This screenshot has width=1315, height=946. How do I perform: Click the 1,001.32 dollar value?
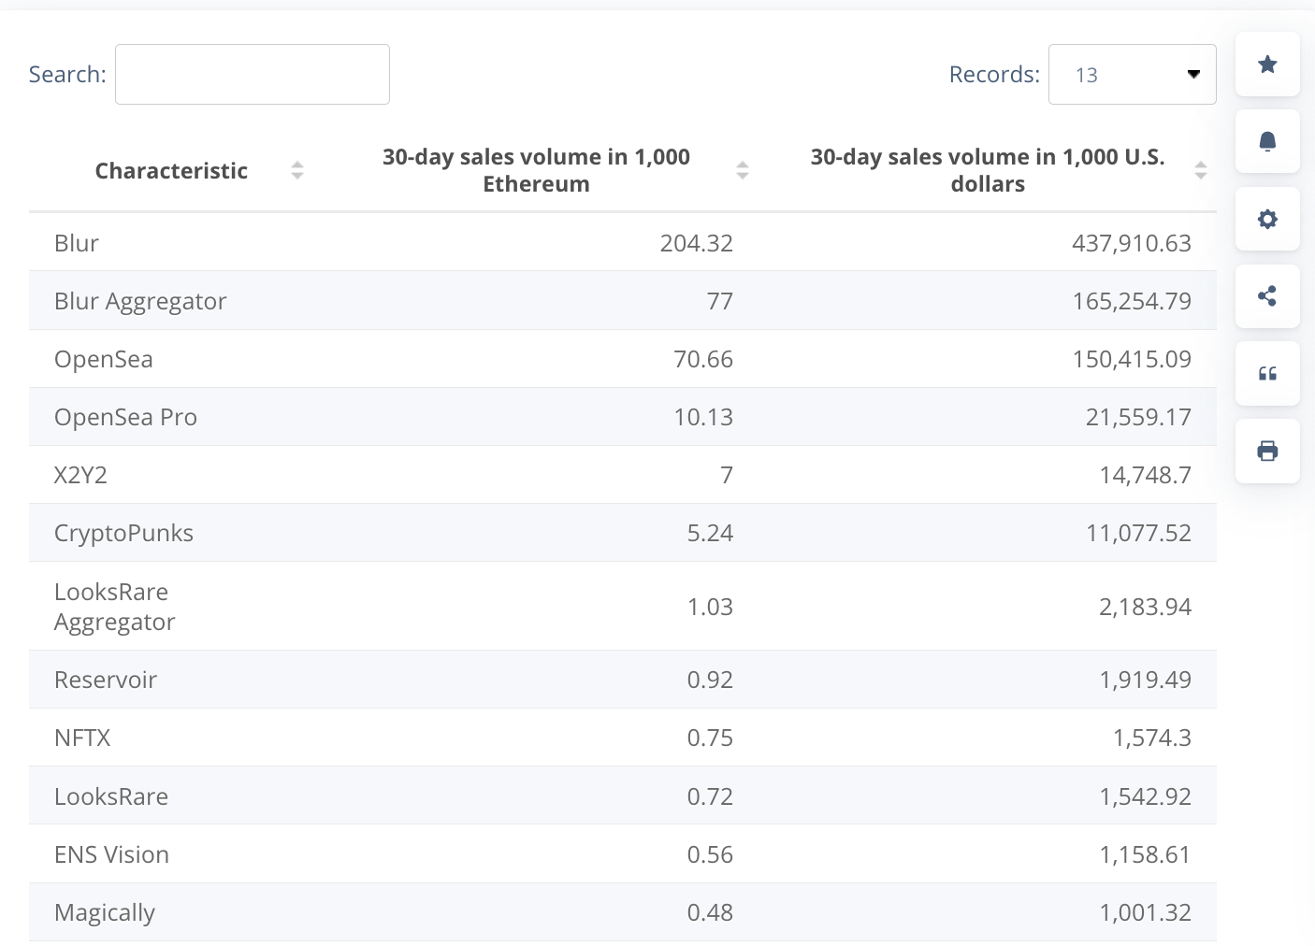click(x=1145, y=912)
